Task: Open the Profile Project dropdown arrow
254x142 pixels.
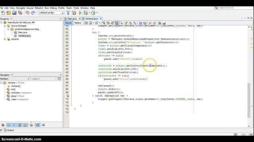Action: (97, 13)
